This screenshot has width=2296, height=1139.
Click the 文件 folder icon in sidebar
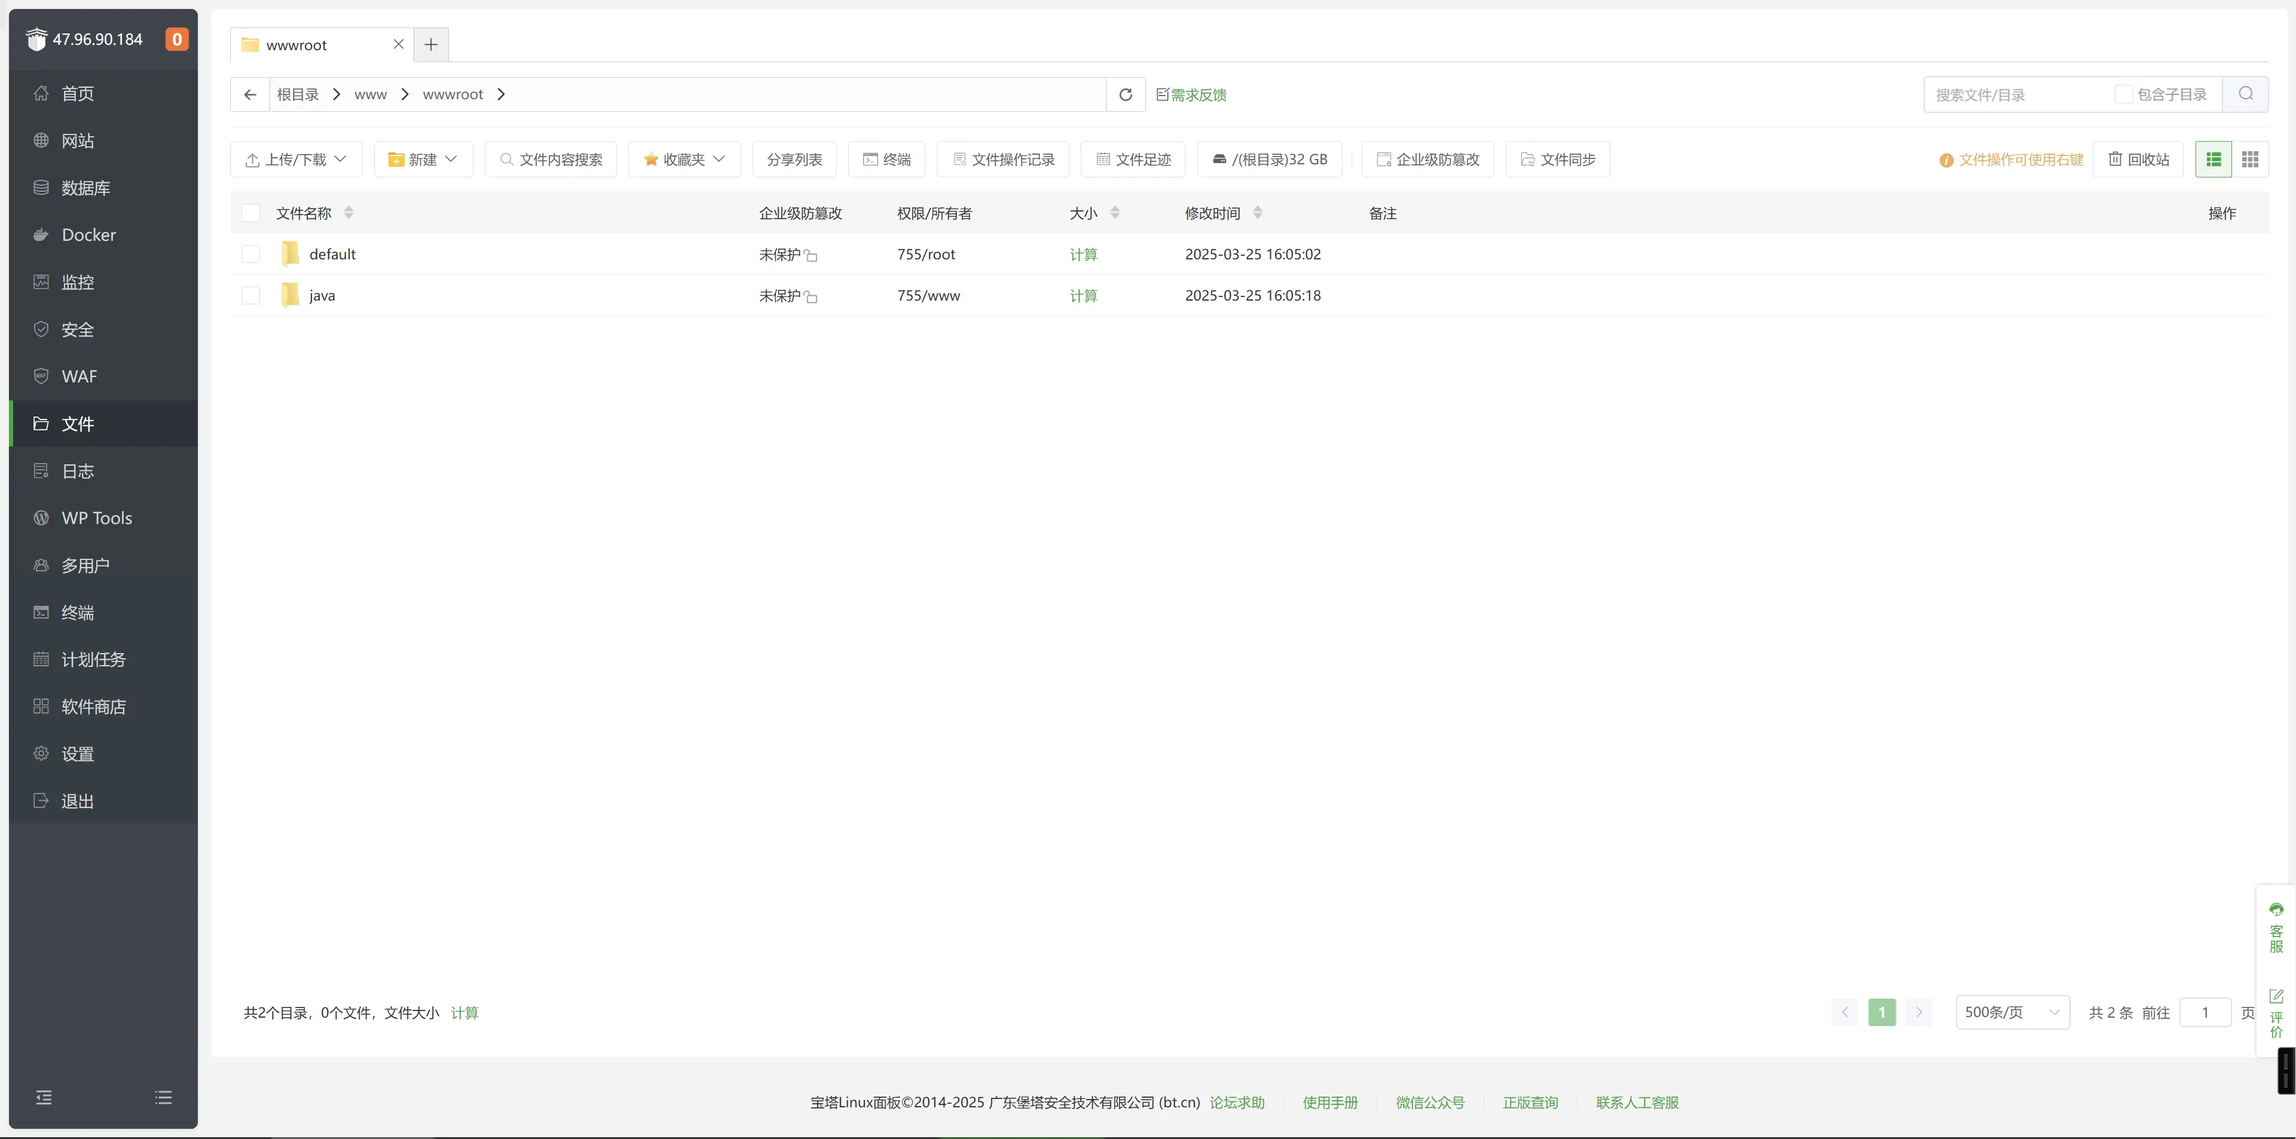41,423
